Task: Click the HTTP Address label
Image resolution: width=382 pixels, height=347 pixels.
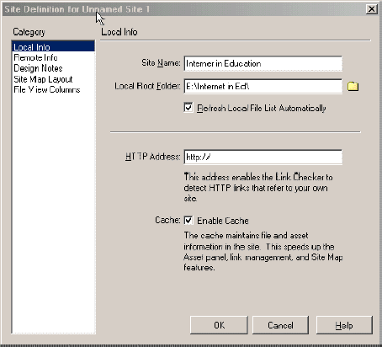Action: pyautogui.click(x=153, y=157)
